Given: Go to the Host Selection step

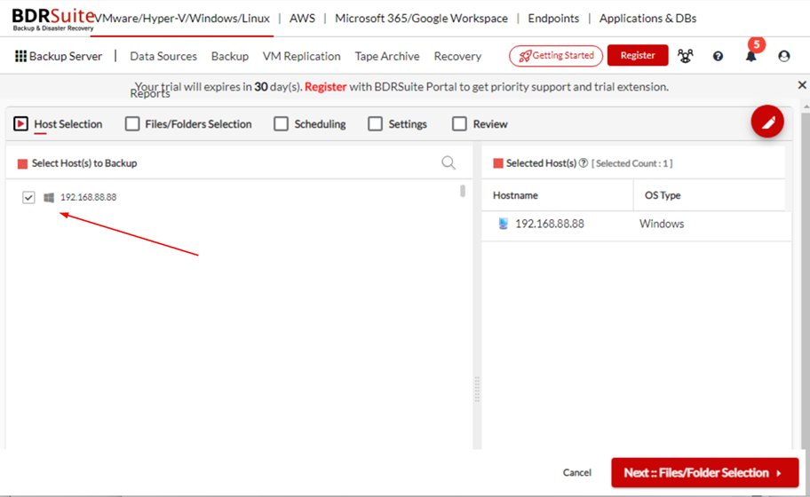Looking at the screenshot, I should [68, 124].
